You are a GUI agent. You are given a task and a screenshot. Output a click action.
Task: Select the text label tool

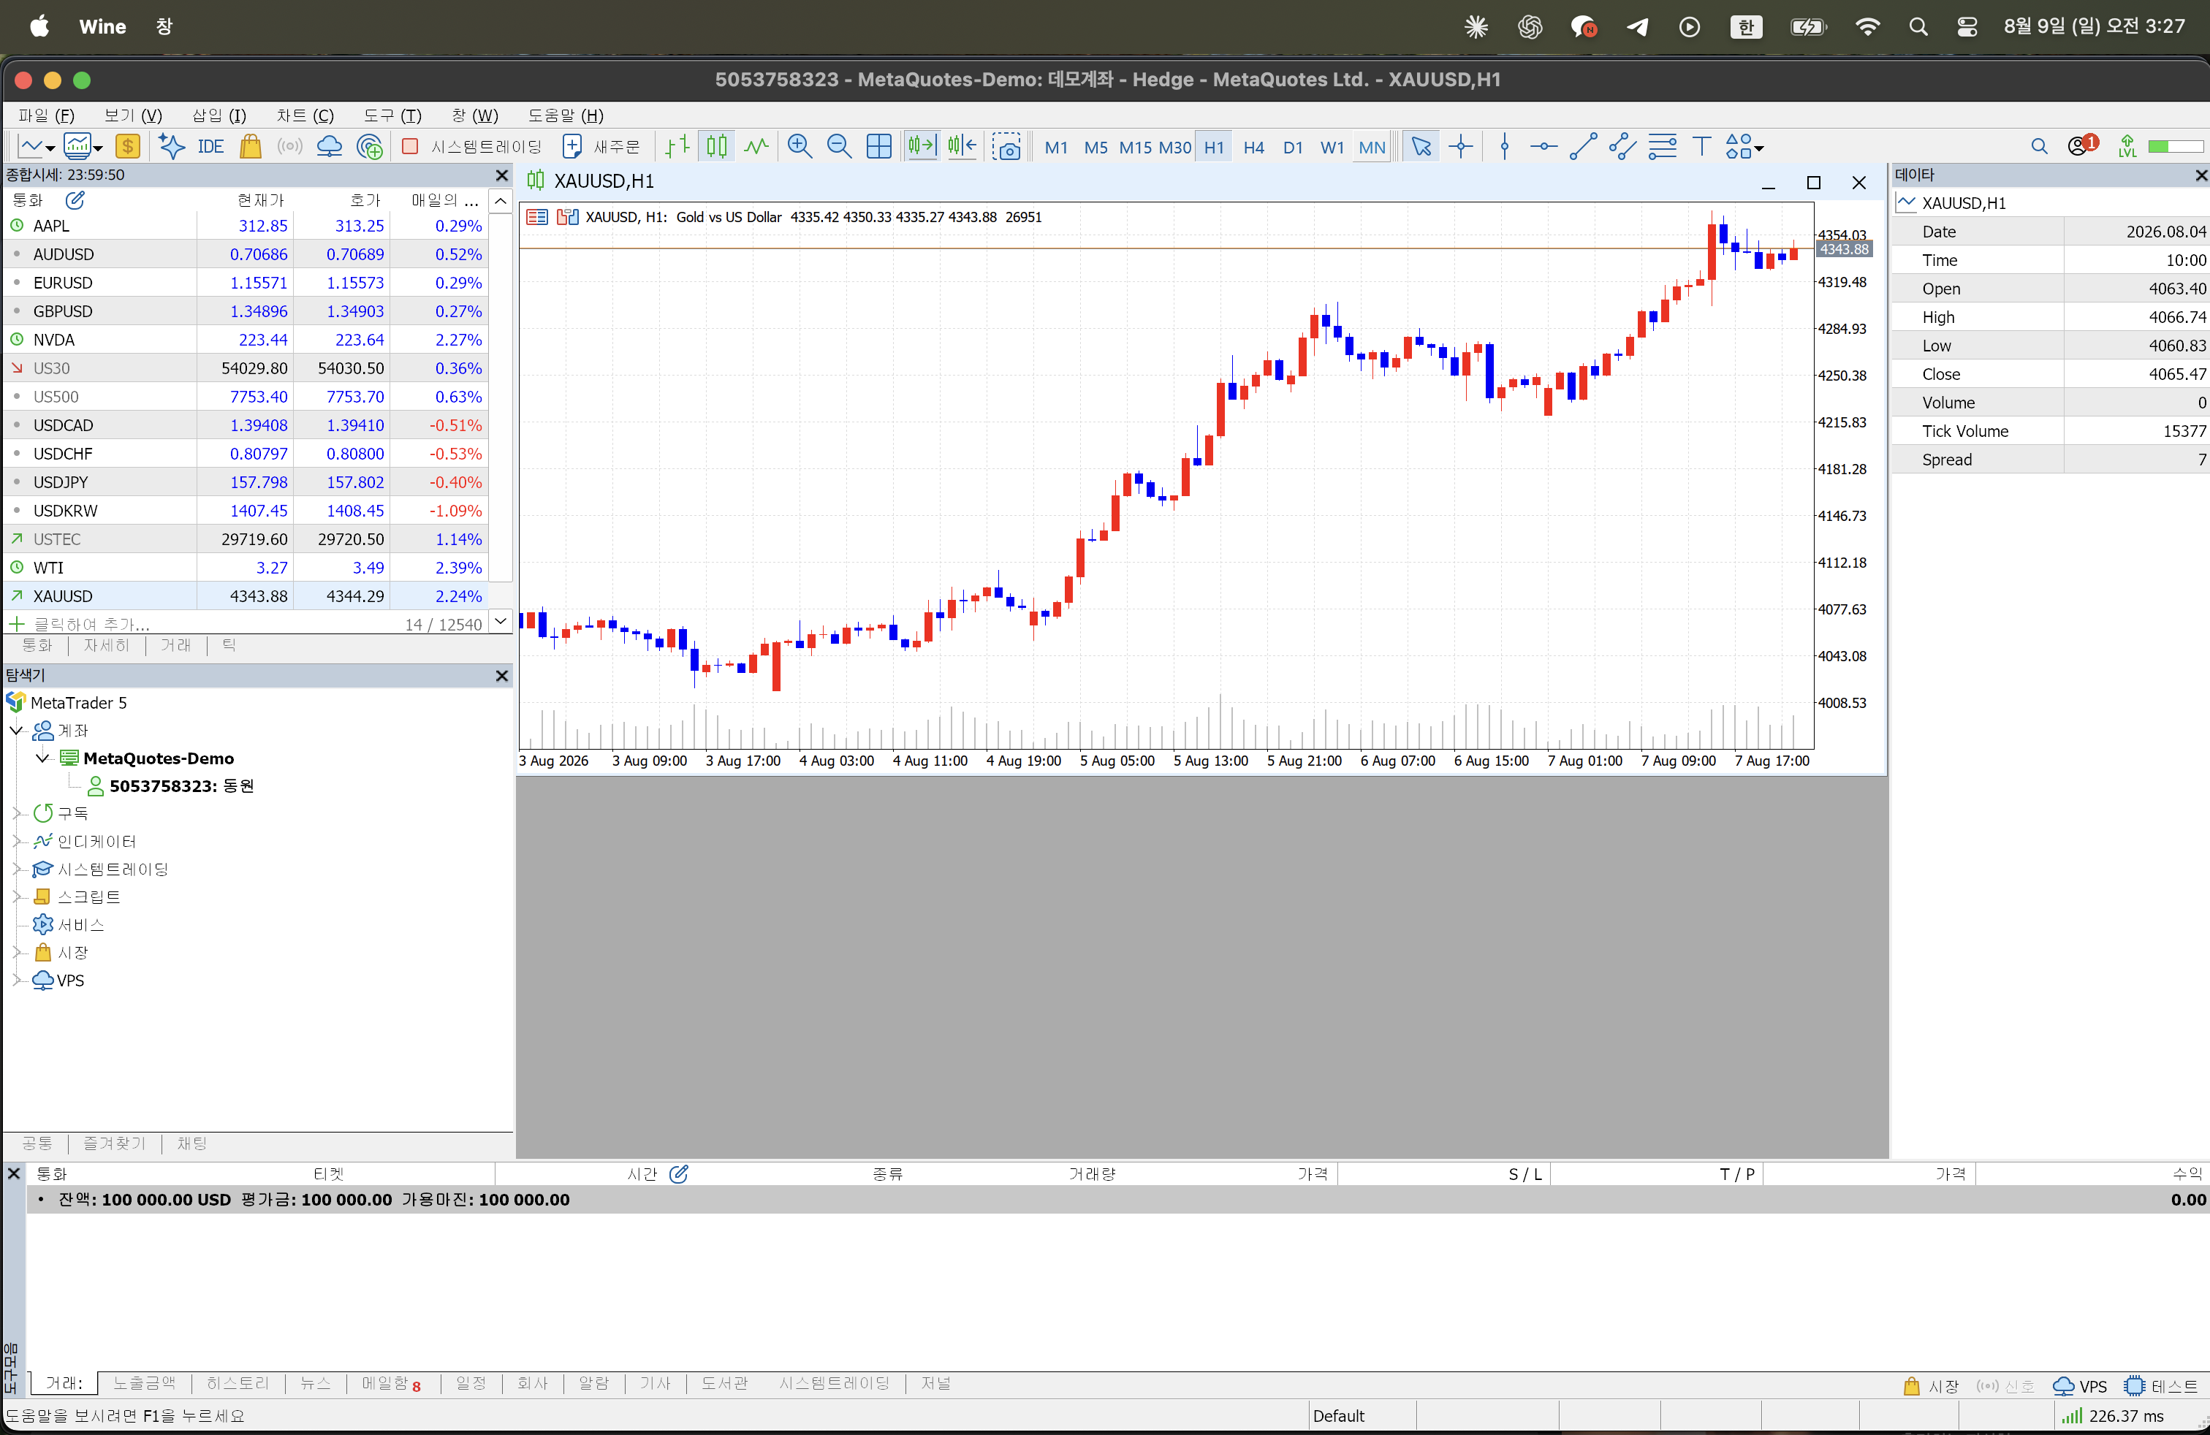pyautogui.click(x=1701, y=145)
